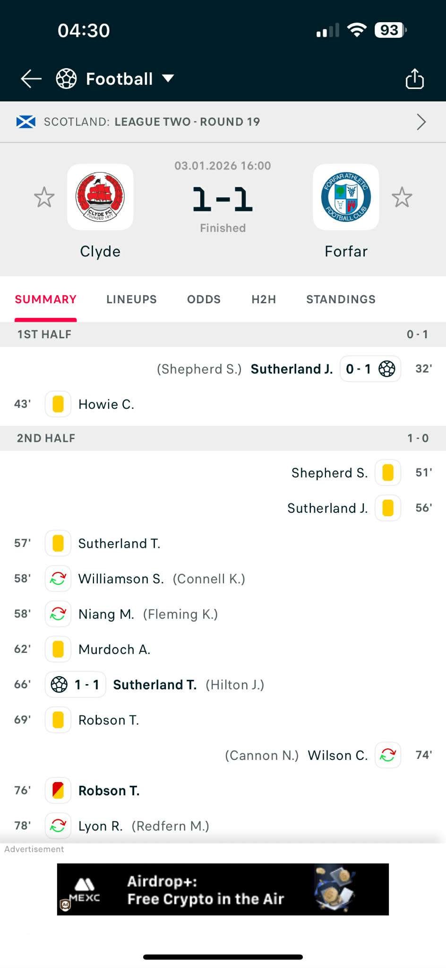
Task: Open the Football dropdown arrow
Action: [169, 79]
